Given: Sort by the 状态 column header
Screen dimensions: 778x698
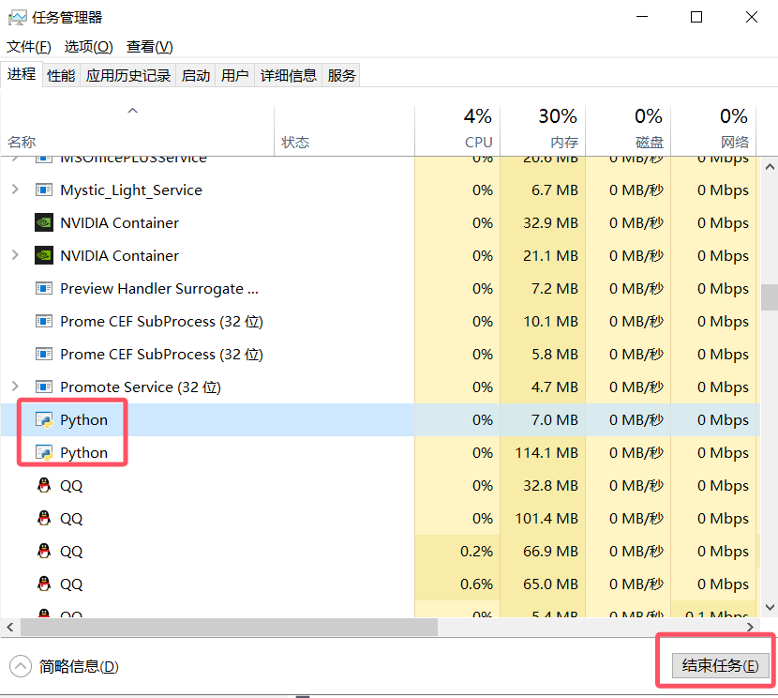Looking at the screenshot, I should point(344,130).
